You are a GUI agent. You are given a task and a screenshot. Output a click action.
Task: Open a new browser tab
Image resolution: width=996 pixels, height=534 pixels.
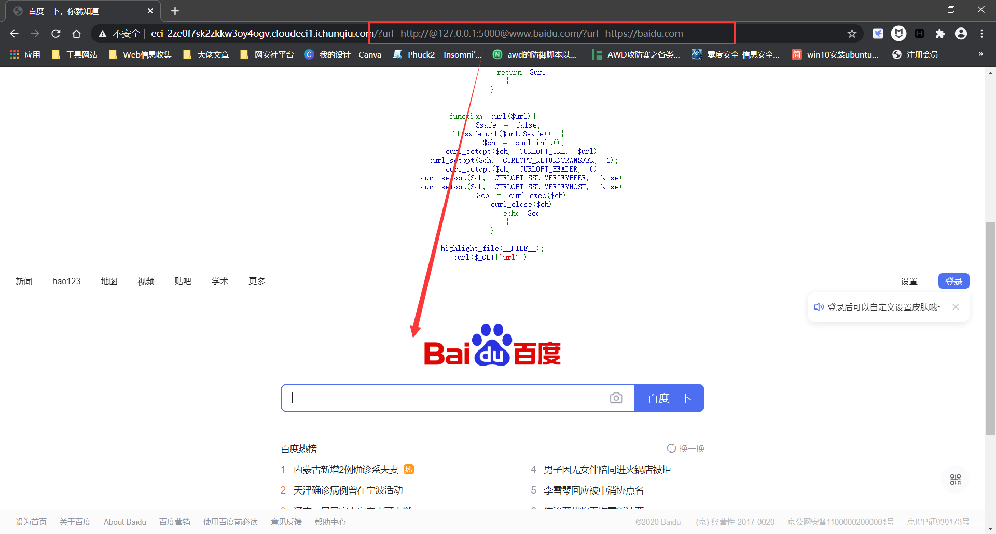pyautogui.click(x=175, y=11)
